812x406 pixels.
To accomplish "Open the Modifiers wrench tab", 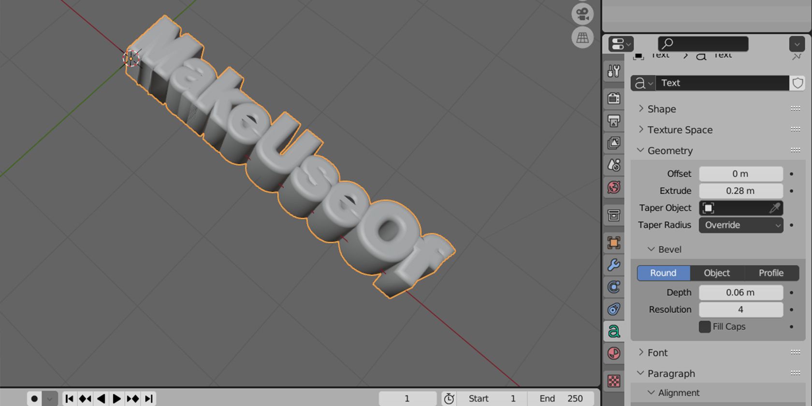I will tap(614, 265).
